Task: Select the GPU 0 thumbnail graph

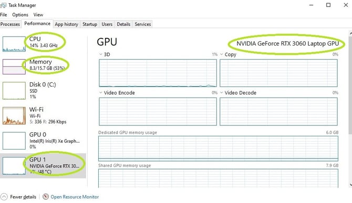Action: (14, 141)
